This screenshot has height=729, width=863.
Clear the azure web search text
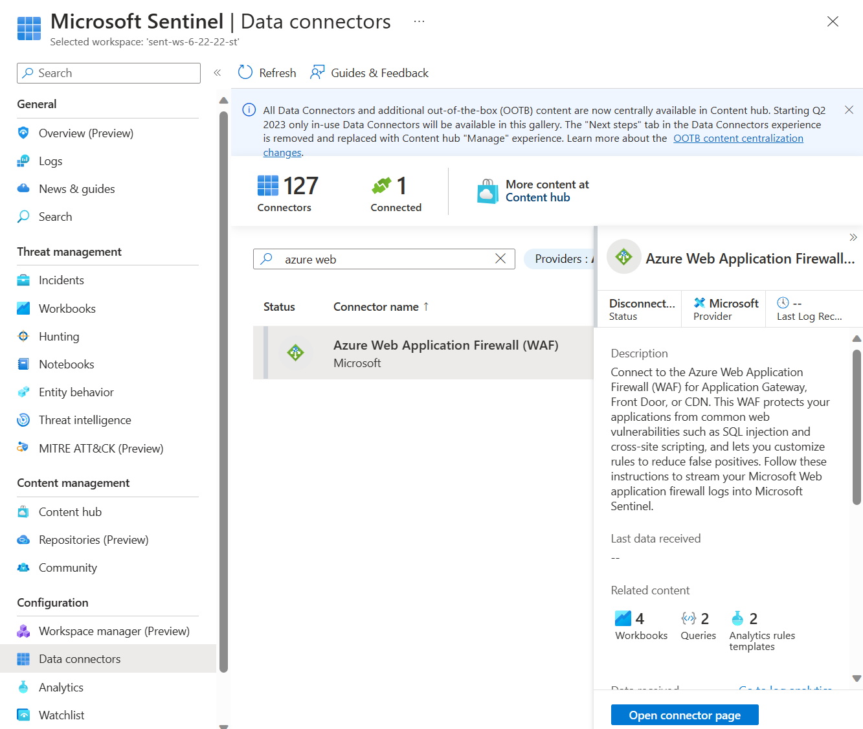(x=500, y=259)
